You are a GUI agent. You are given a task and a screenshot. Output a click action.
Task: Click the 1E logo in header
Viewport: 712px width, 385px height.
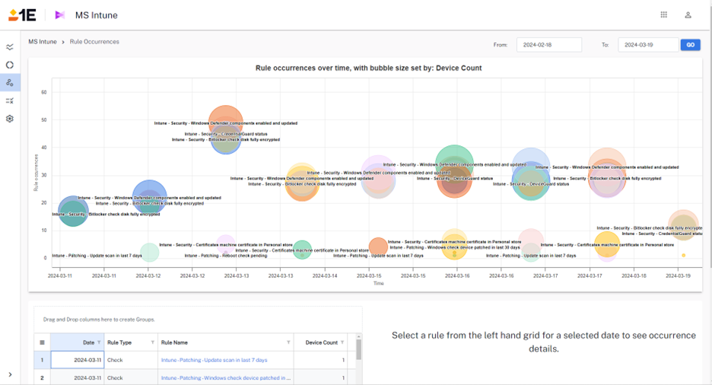(x=22, y=14)
